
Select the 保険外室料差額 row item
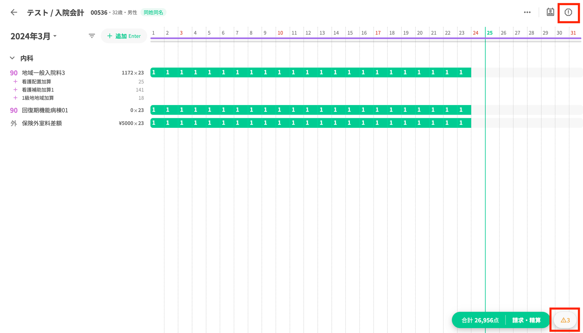[42, 123]
